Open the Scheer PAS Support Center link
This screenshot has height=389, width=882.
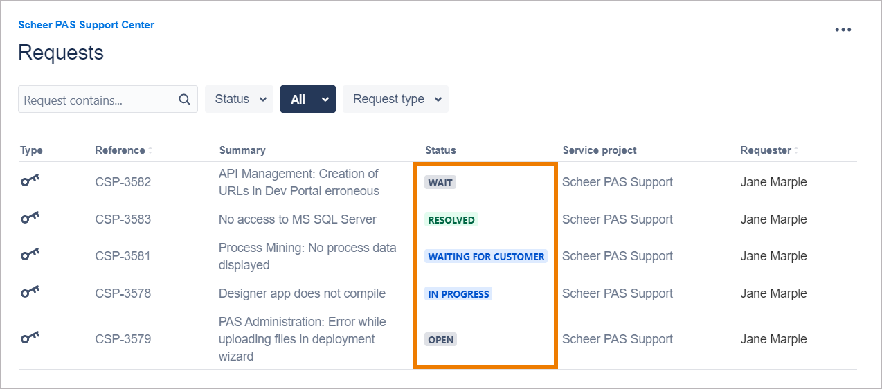click(x=86, y=25)
